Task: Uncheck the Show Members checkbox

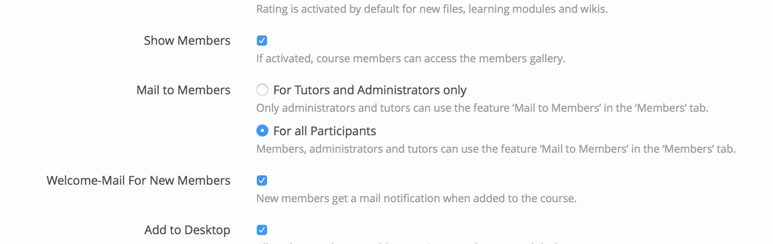Action: [x=262, y=41]
